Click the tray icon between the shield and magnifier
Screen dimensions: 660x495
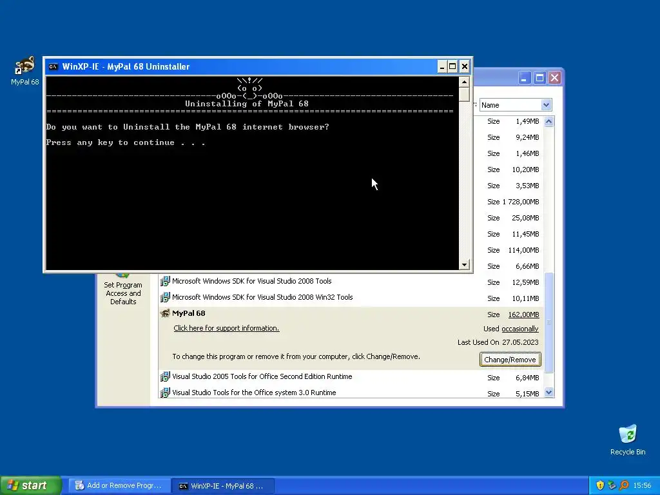coord(612,485)
